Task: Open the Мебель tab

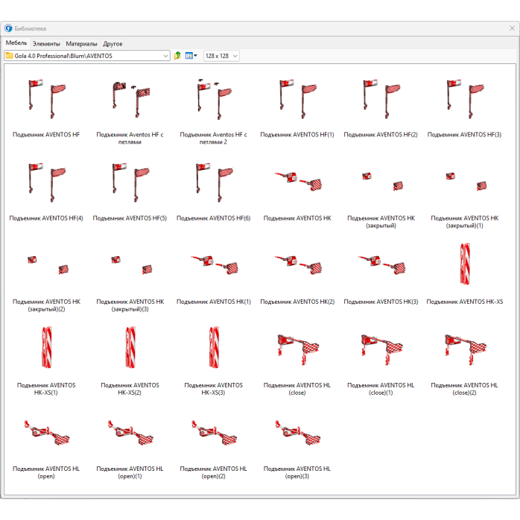Action: coord(16,43)
